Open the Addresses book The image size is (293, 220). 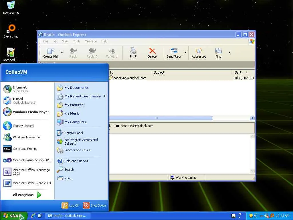point(199,53)
